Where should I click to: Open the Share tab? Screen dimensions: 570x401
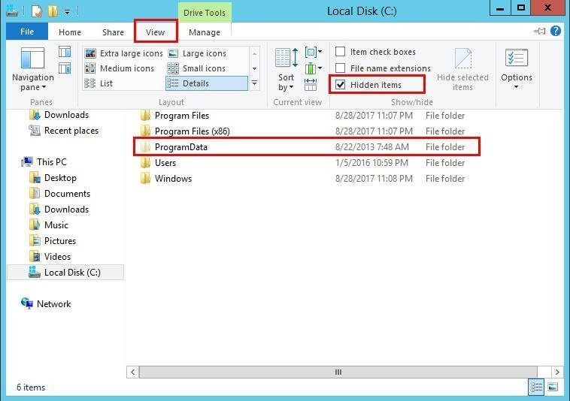[x=113, y=32]
